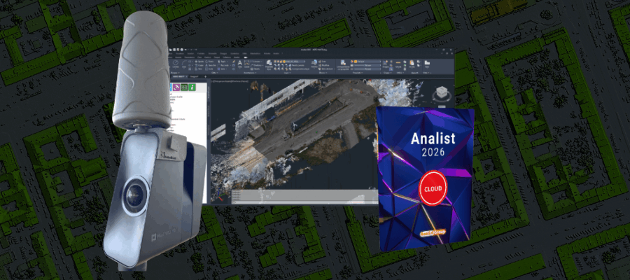Select the Circle tool in the ribbon
Image resolution: width=630 pixels, height=280 pixels.
[x=176, y=63]
